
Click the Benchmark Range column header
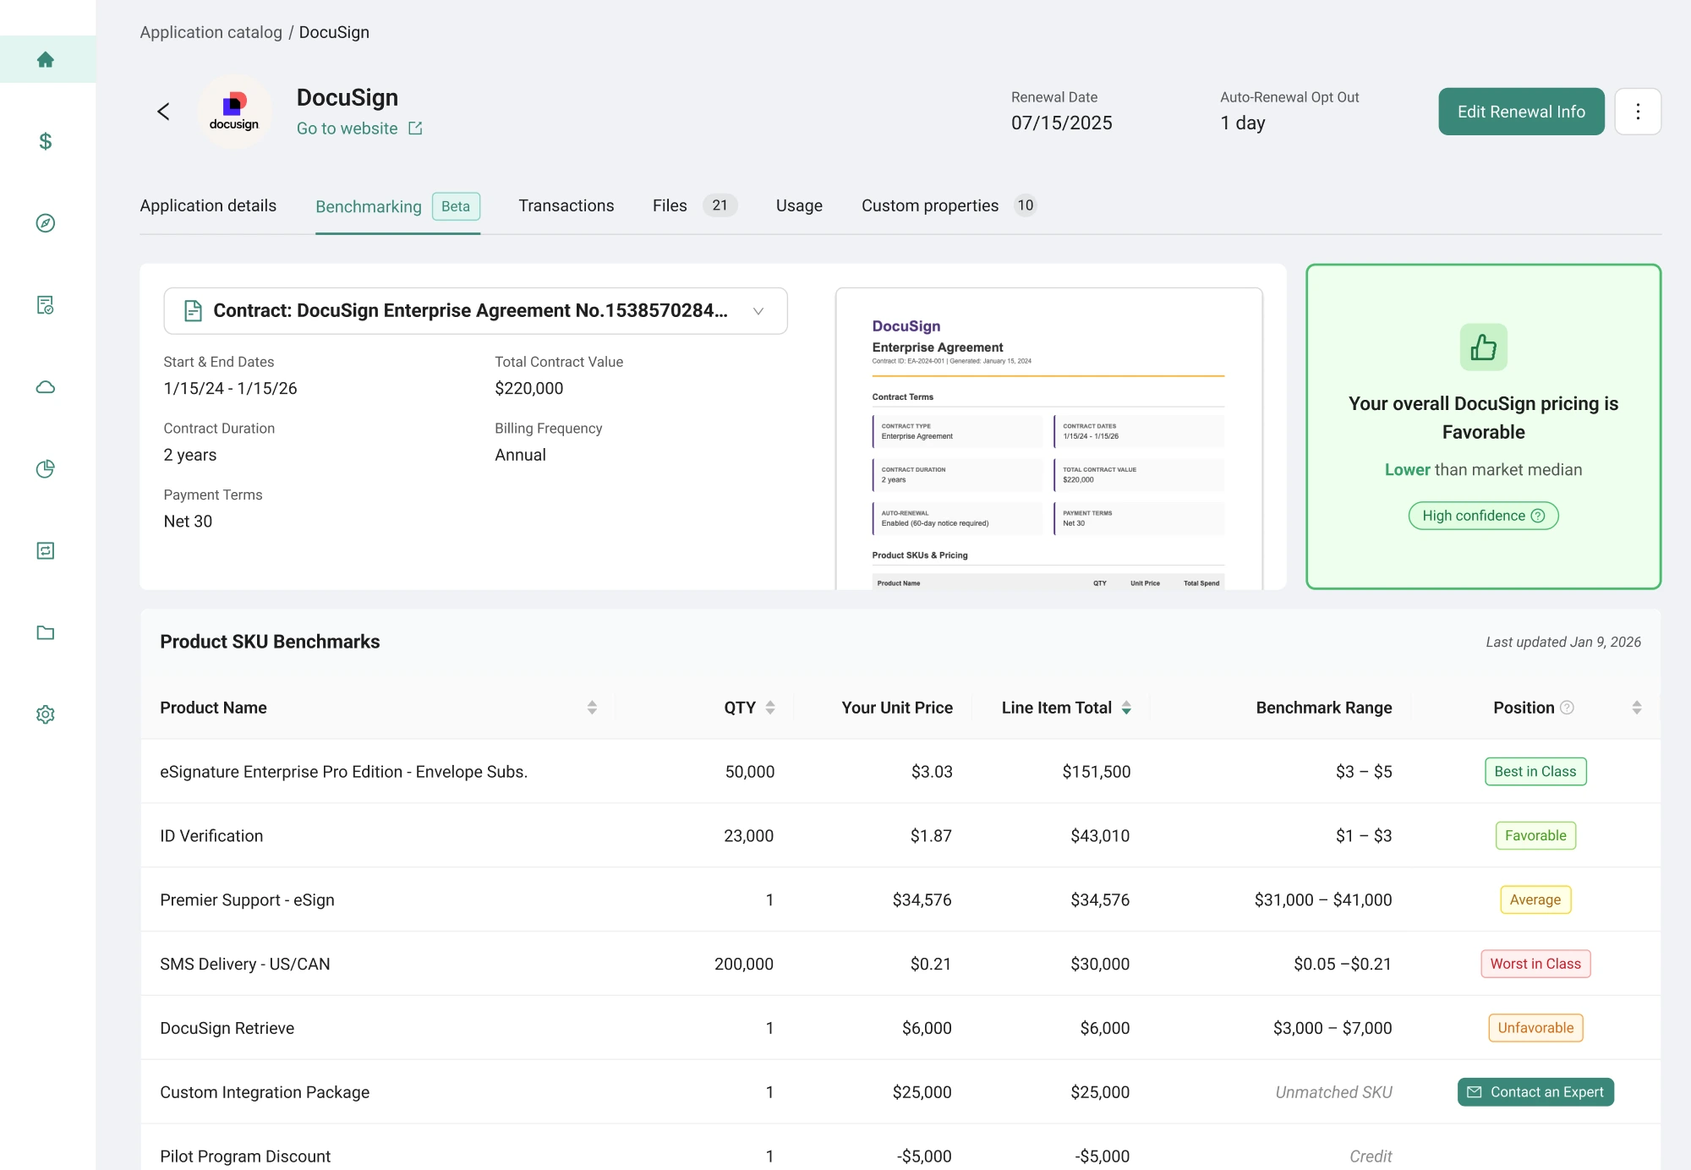point(1324,708)
